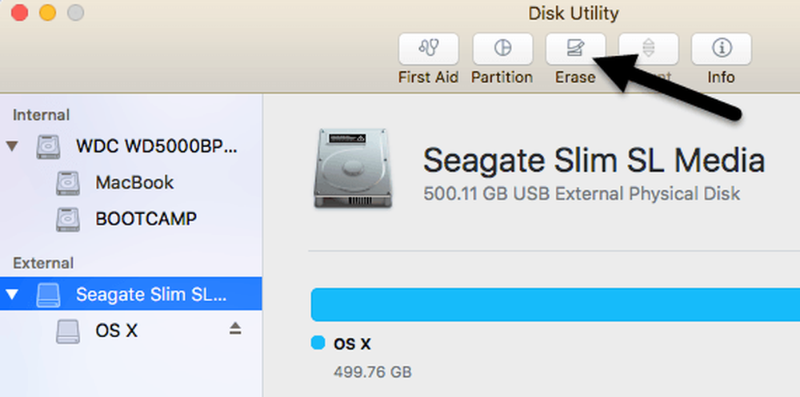This screenshot has height=397, width=800.
Task: Select WDC WD5000BP internal disk entry
Action: 130,147
